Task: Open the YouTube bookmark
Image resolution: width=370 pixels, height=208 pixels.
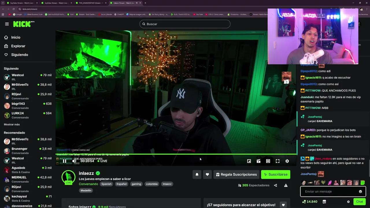Action: click(x=198, y=14)
